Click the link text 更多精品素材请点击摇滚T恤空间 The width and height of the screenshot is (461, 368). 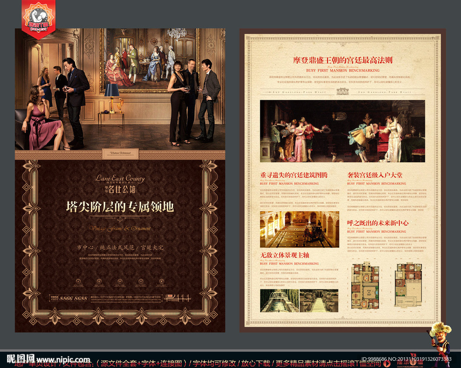click(328, 364)
